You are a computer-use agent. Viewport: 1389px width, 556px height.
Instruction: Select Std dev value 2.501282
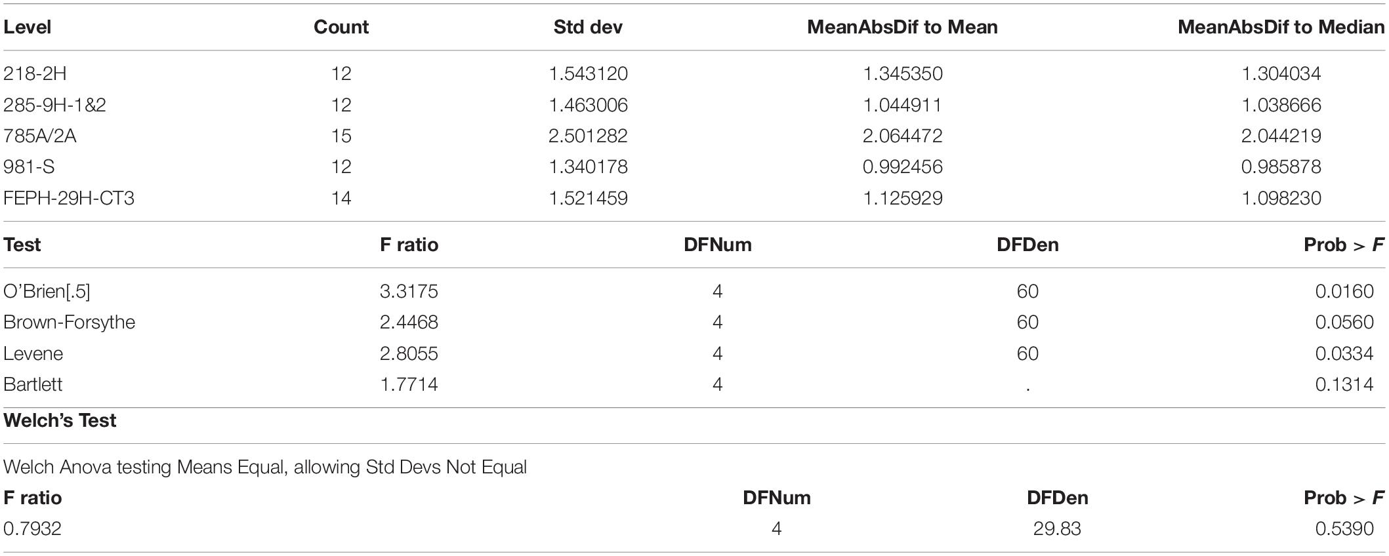588,136
